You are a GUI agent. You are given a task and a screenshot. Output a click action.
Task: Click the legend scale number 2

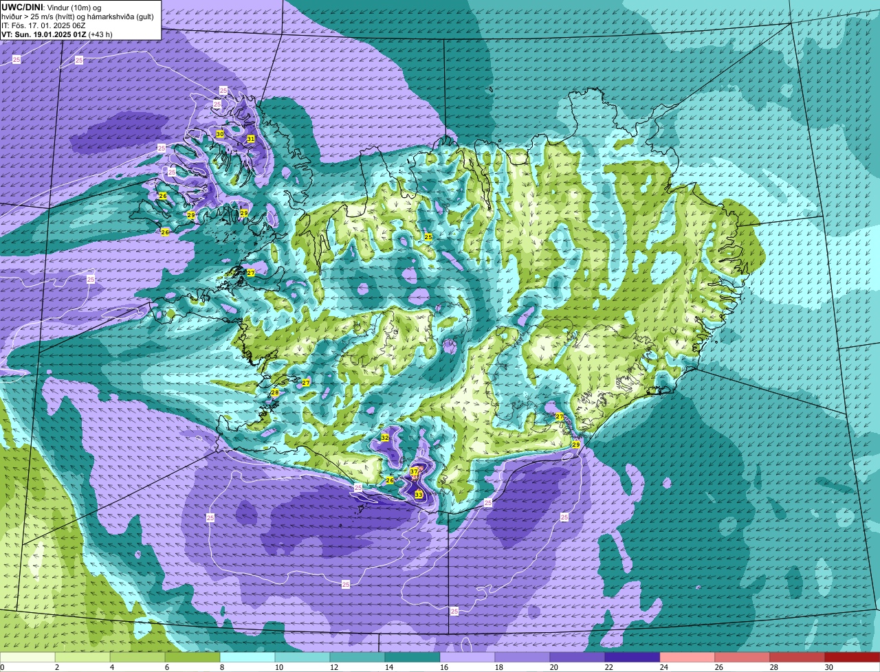57,667
